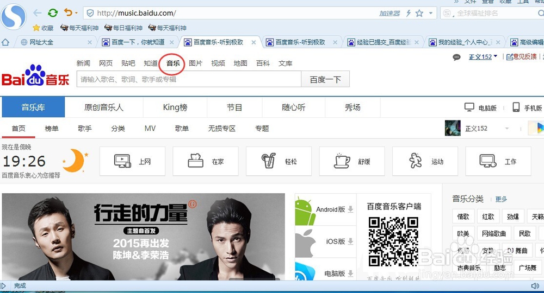The height and width of the screenshot is (293, 544).
Task: Click the Baidu 音乐 logo
Action: (35, 76)
